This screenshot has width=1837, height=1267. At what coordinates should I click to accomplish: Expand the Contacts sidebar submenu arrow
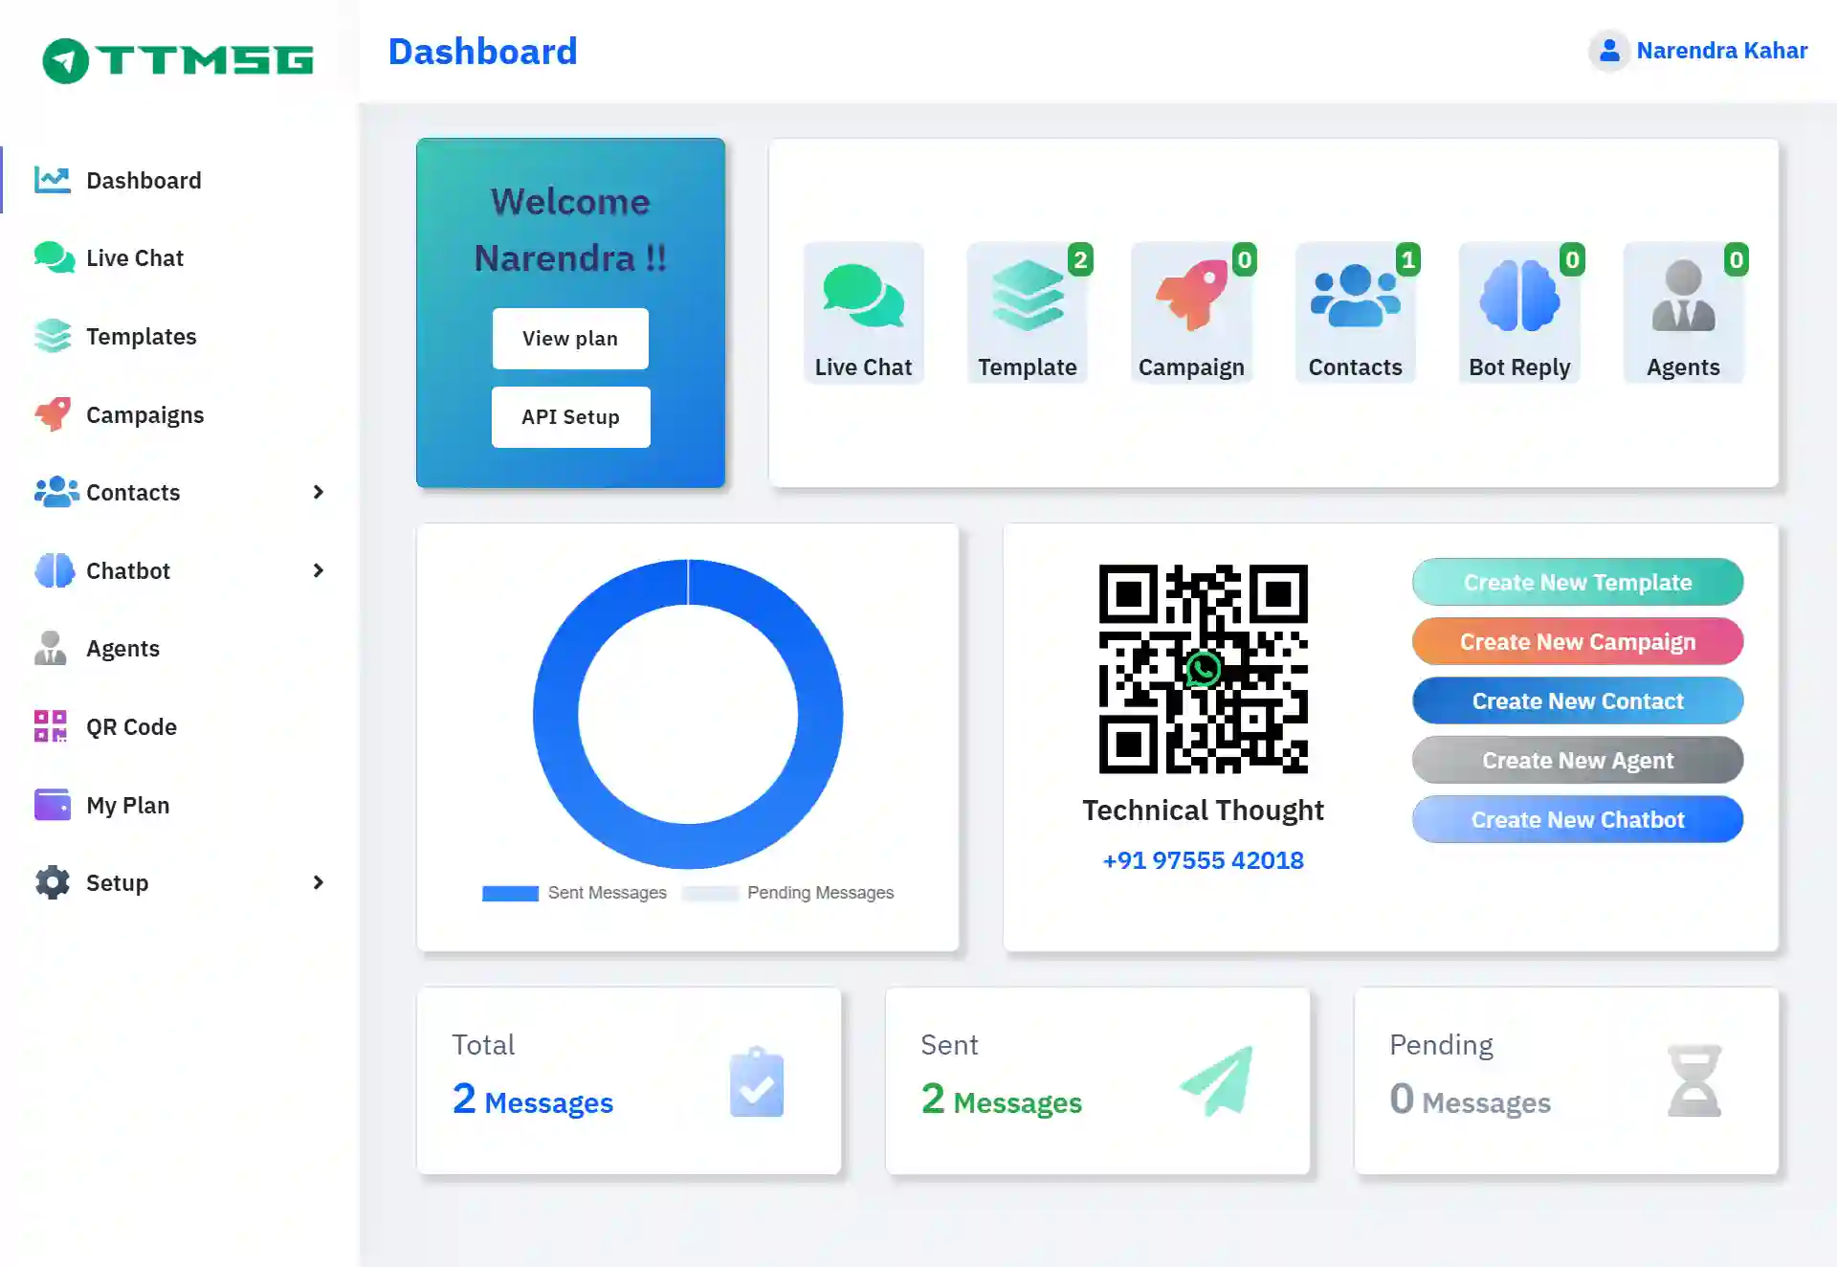tap(319, 492)
